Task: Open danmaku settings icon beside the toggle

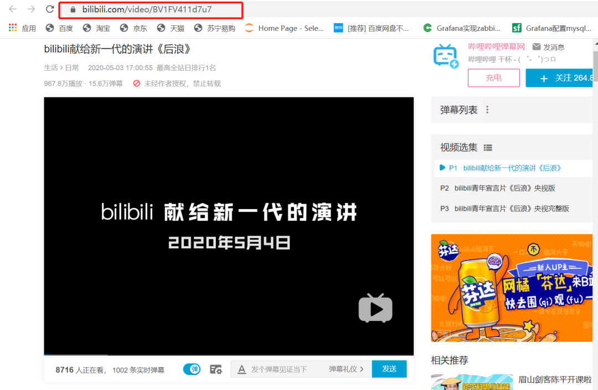Action: pos(216,369)
